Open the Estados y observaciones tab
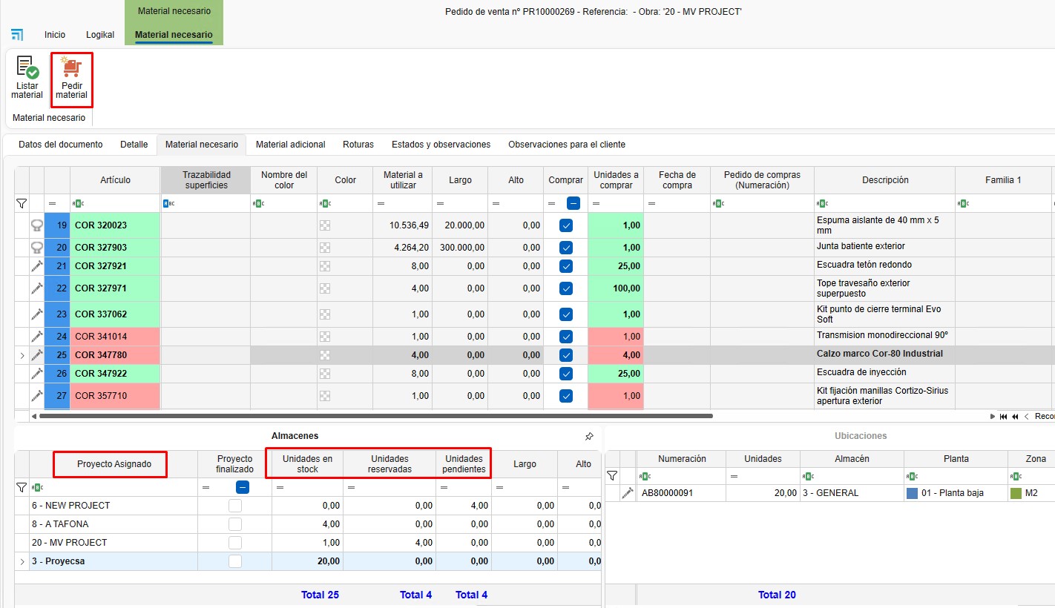The height and width of the screenshot is (608, 1055). (441, 145)
